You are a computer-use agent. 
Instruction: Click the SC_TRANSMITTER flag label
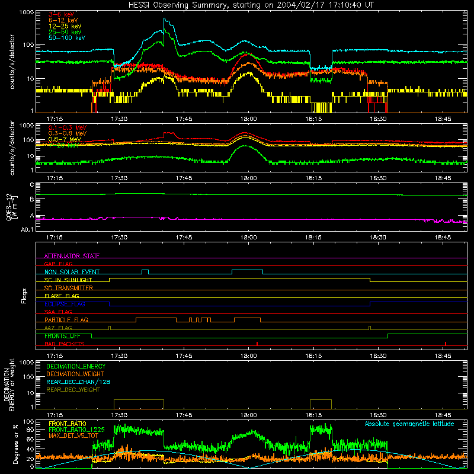[x=69, y=288]
